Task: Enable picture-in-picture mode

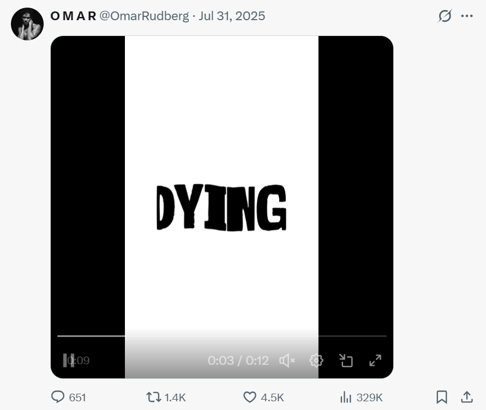Action: coord(346,360)
